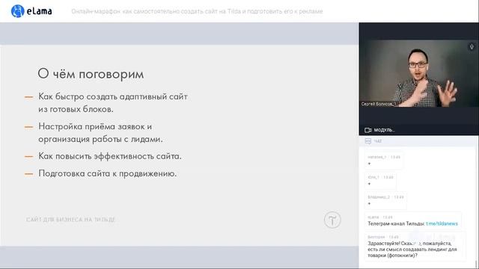Click the camera icon next to 'Модуль'
The width and height of the screenshot is (479, 269).
click(x=367, y=130)
